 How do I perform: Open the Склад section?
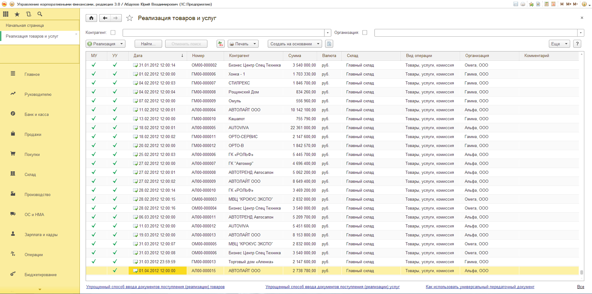(30, 174)
